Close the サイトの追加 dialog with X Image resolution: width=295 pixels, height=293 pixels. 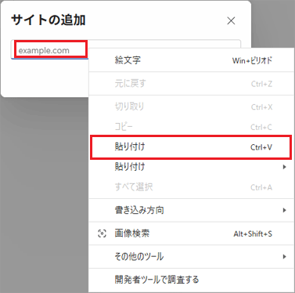(x=231, y=20)
